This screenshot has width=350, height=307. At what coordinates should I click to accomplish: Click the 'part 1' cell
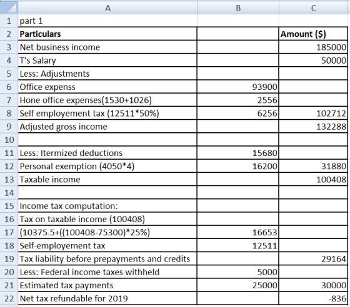tap(107, 21)
